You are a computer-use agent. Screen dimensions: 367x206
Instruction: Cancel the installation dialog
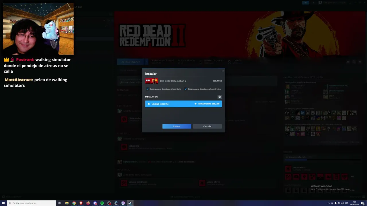(x=207, y=126)
